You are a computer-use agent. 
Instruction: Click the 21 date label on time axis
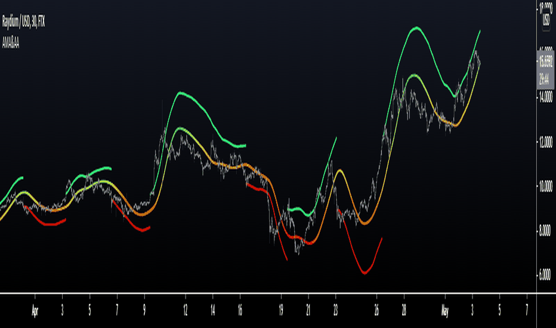[x=308, y=310]
